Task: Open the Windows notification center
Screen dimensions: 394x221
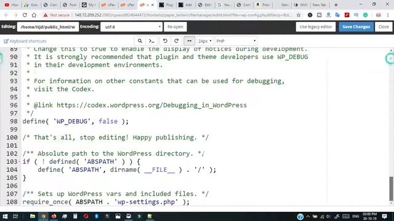Action: coord(384,216)
